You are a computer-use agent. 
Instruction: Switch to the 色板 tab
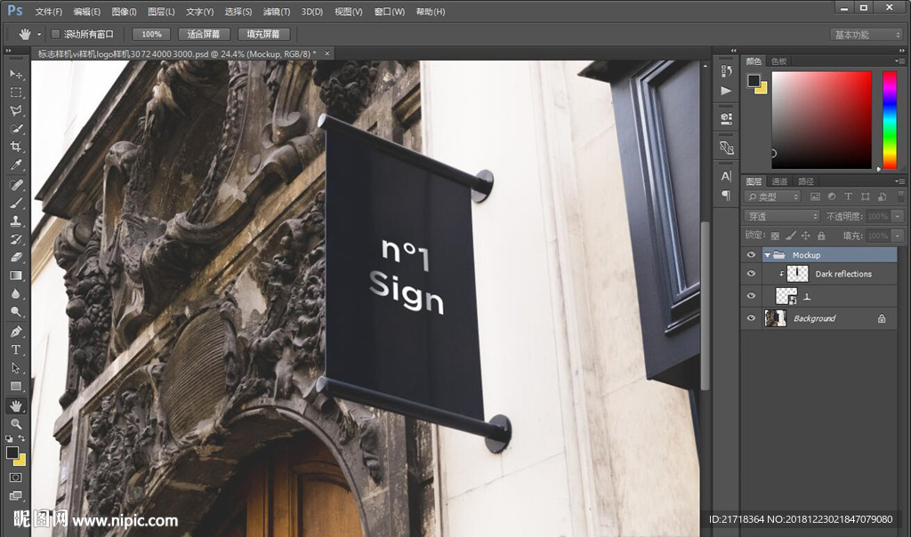click(778, 61)
